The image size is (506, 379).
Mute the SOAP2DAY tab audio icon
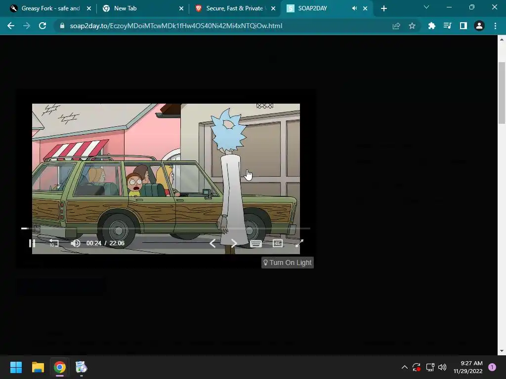point(354,8)
